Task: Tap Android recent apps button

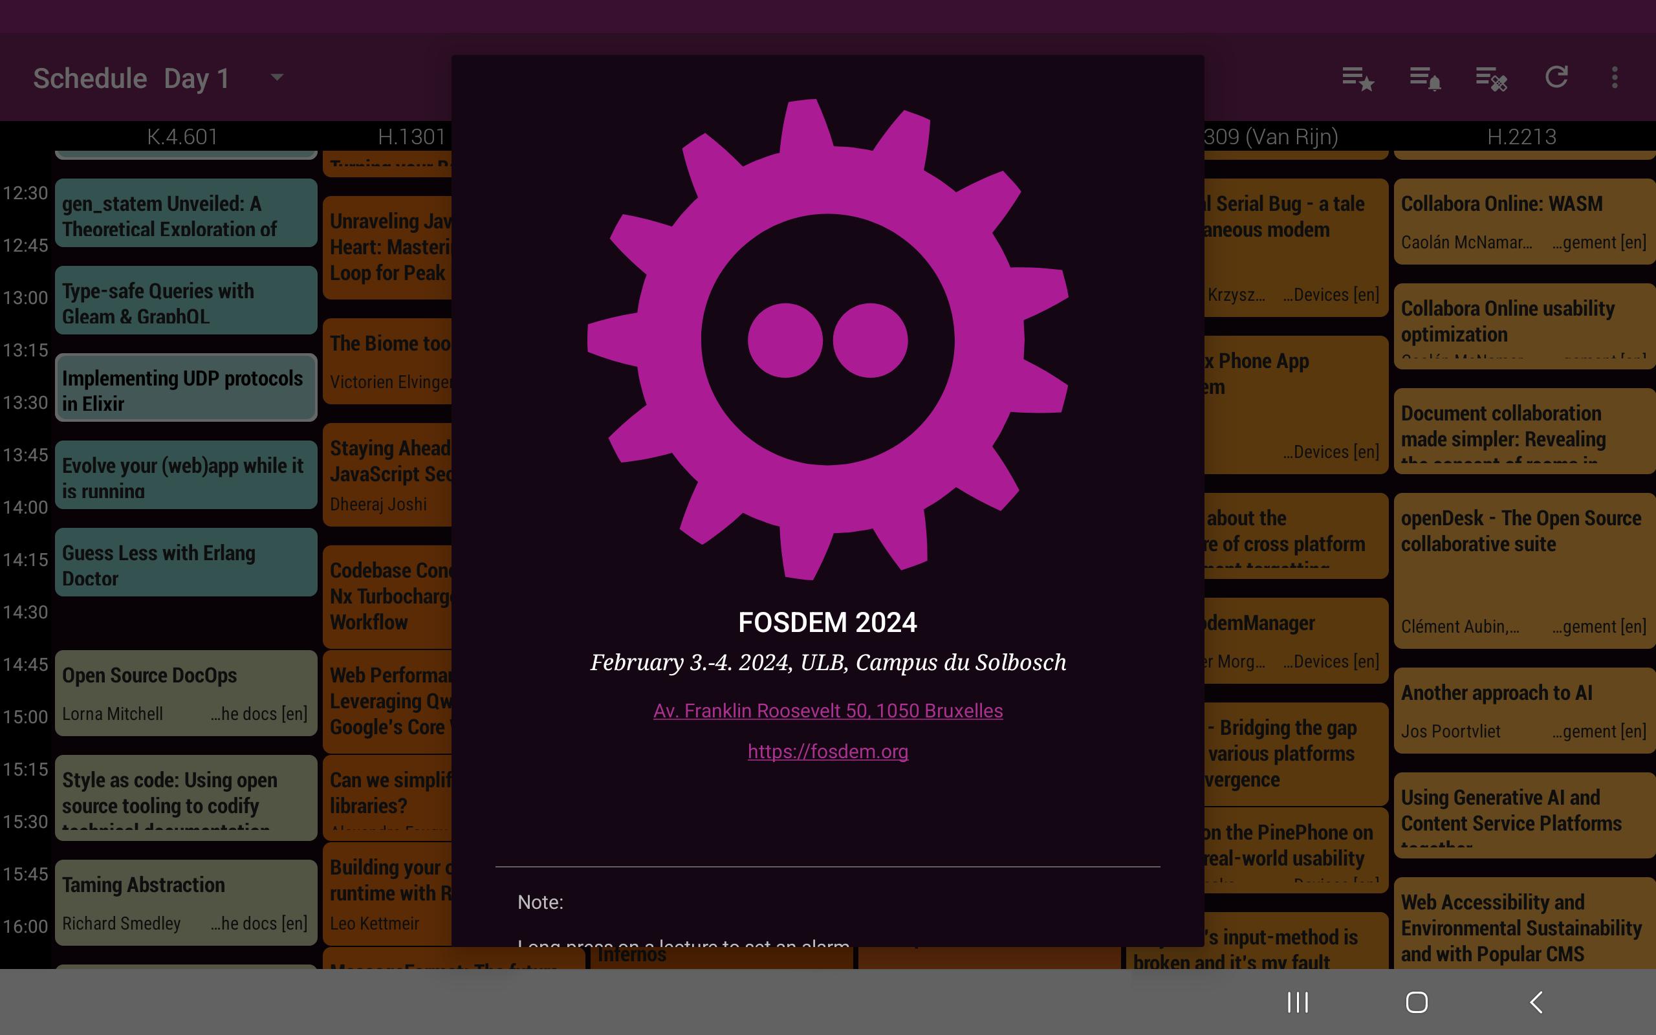Action: pyautogui.click(x=1298, y=1002)
